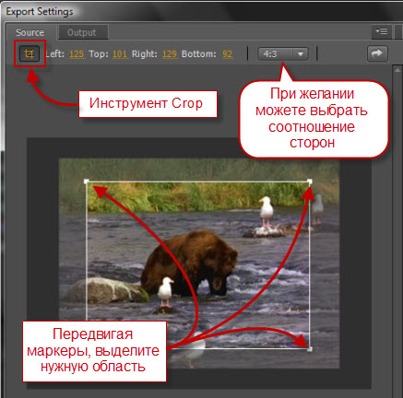Click the curved arrow button beside aspect ratio
Viewport: 403px width, 398px height.
(x=377, y=53)
